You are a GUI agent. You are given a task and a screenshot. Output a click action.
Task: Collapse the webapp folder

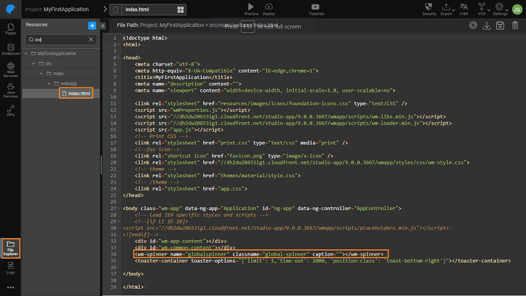(x=49, y=83)
